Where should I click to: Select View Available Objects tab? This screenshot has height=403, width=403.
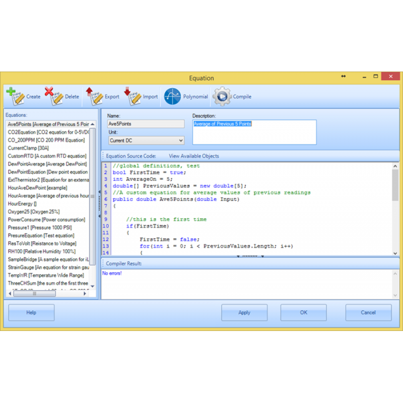[193, 156]
